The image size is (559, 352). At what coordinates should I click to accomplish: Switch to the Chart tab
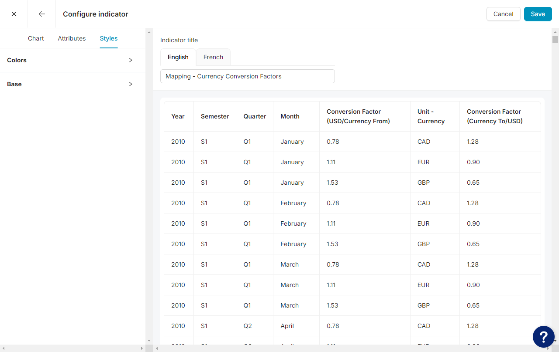pos(35,38)
